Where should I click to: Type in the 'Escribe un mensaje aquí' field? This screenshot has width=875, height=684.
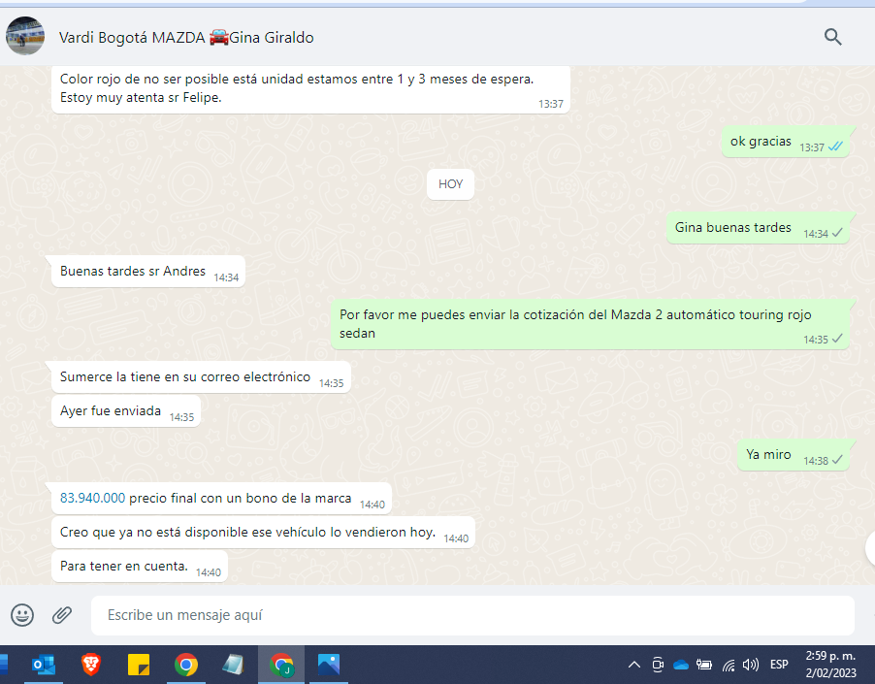click(x=471, y=615)
